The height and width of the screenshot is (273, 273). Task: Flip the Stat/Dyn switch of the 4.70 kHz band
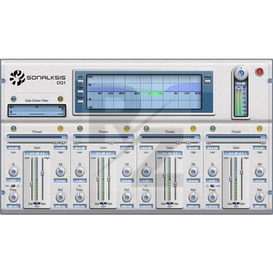[236, 203]
